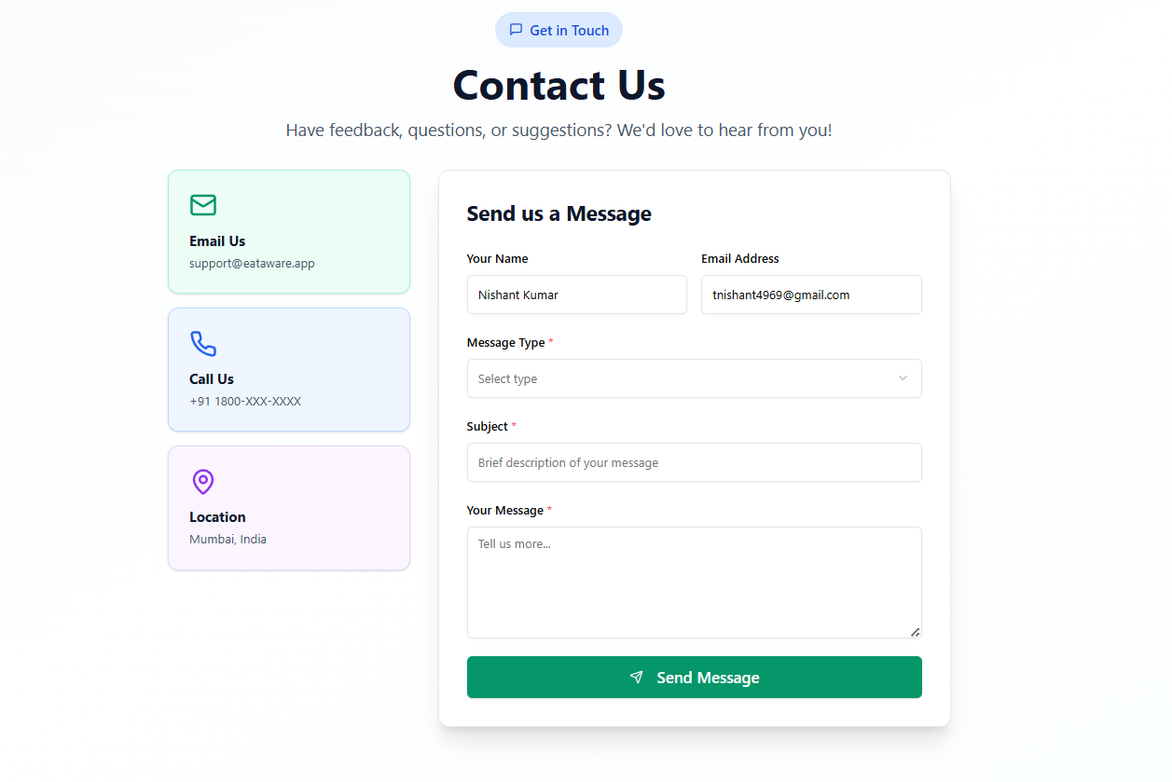Viewport: 1172px width, 782px height.
Task: Click the paper plane send icon
Action: click(637, 677)
